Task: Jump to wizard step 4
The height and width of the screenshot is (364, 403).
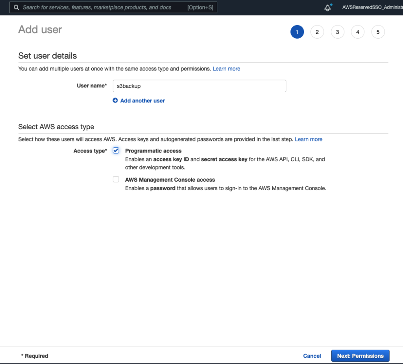Action: coord(357,32)
